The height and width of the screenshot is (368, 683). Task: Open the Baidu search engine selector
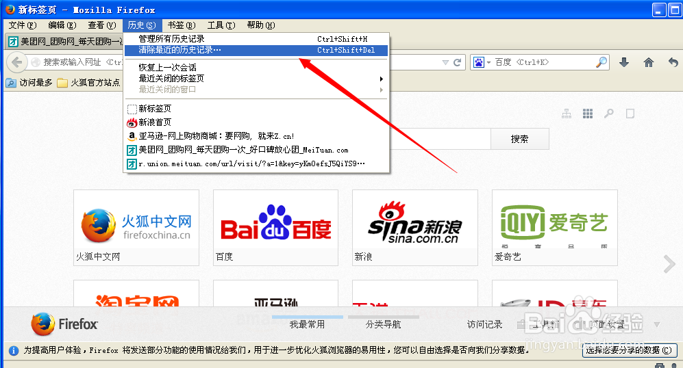point(482,63)
